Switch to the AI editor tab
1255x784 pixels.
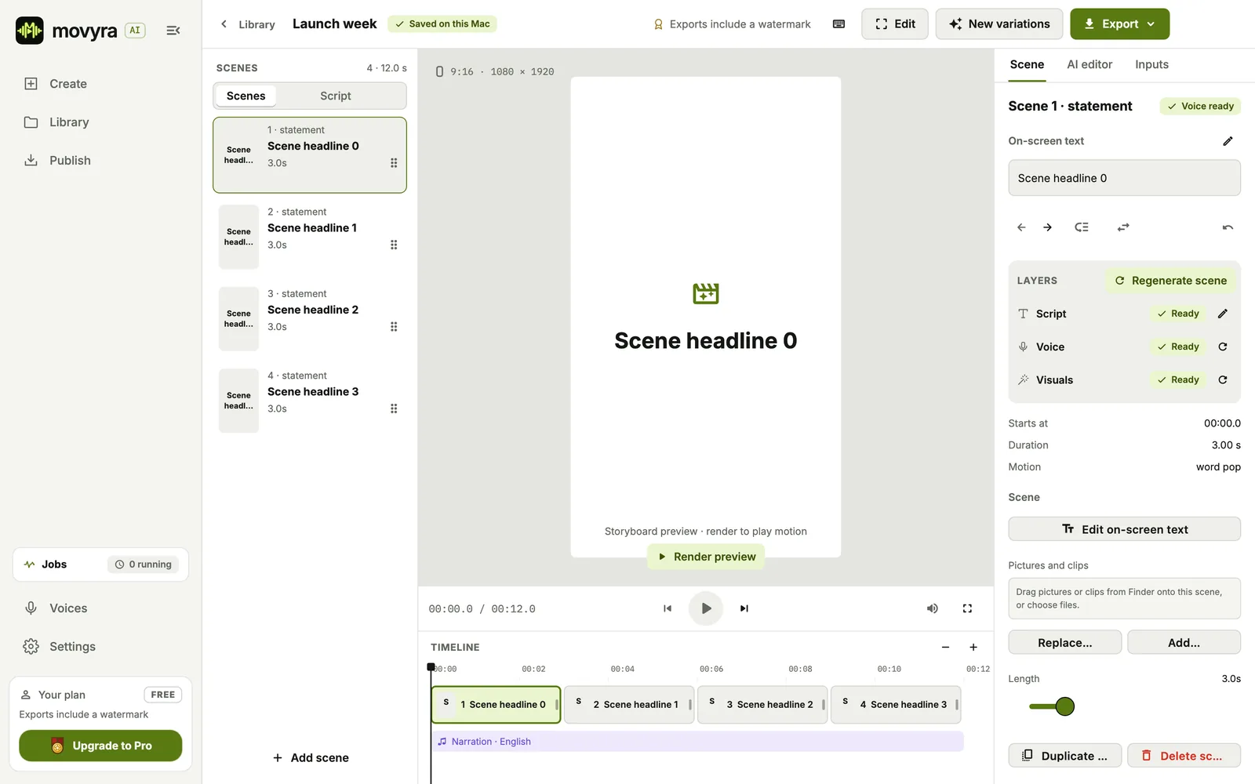(x=1089, y=64)
